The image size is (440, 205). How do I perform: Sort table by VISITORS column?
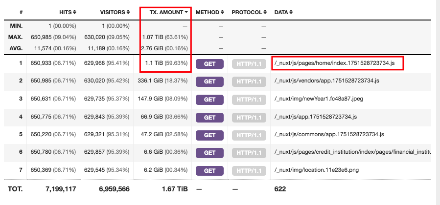tap(115, 12)
